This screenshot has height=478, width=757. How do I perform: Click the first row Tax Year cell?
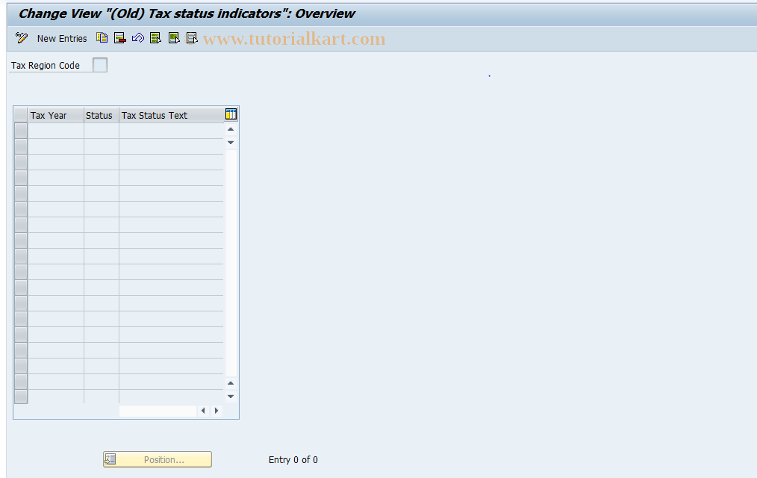(x=56, y=131)
